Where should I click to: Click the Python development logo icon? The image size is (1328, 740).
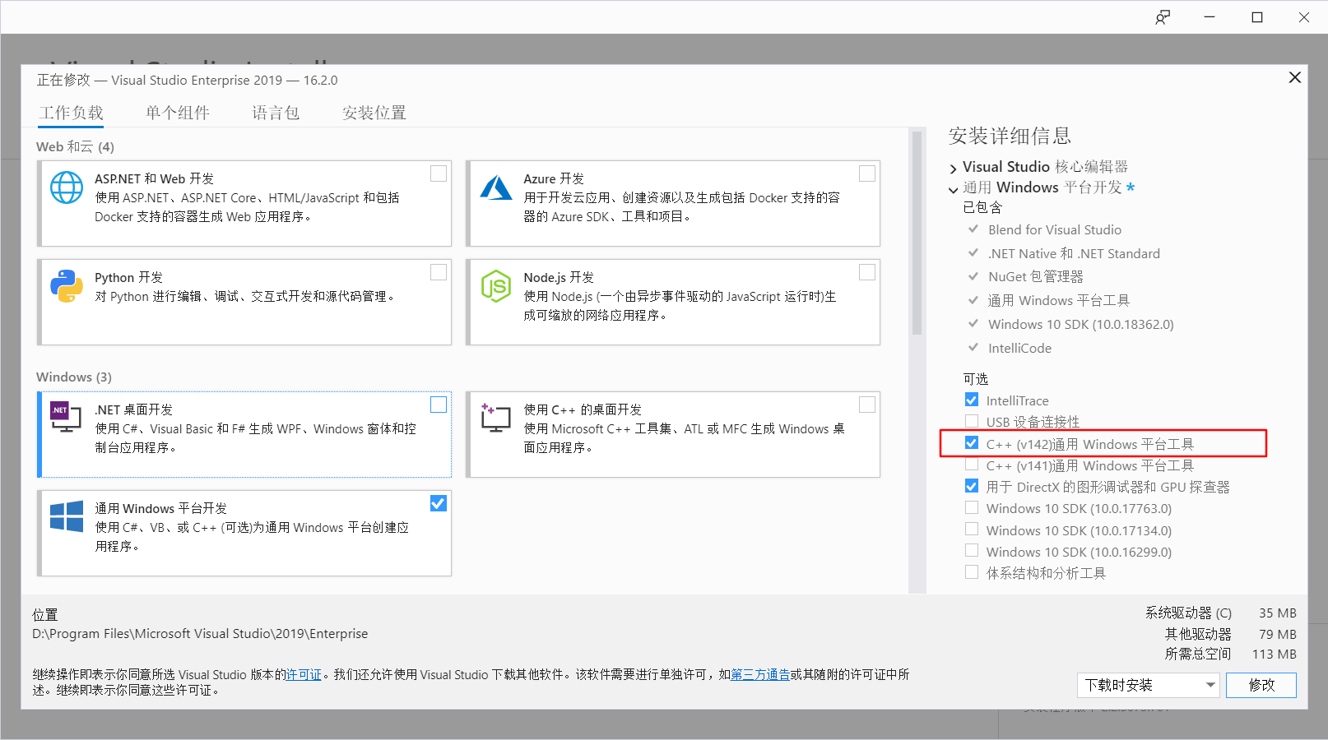(x=67, y=286)
